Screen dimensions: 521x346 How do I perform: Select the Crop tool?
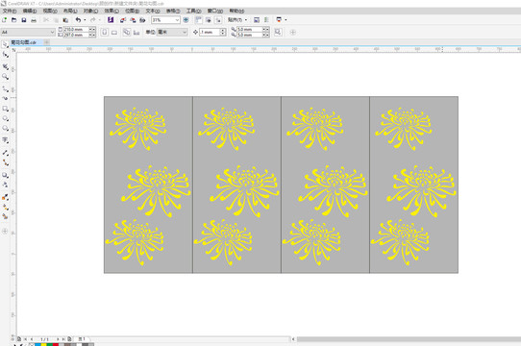(x=5, y=67)
